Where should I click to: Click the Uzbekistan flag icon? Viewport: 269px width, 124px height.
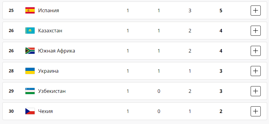[30, 91]
